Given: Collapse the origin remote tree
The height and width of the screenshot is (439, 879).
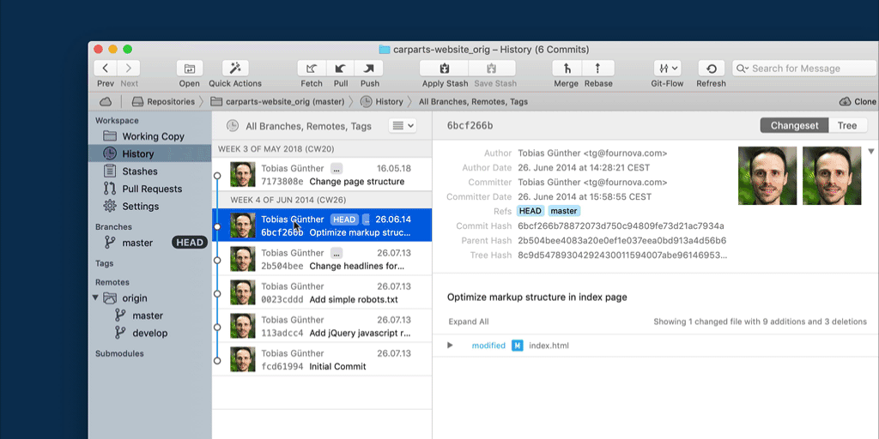Looking at the screenshot, I should 95,298.
